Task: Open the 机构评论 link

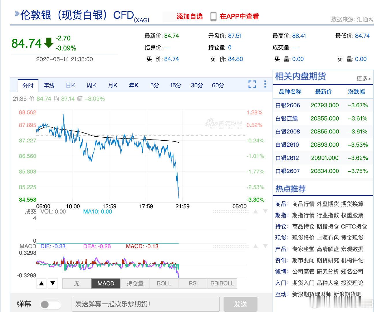Action: tap(352, 260)
